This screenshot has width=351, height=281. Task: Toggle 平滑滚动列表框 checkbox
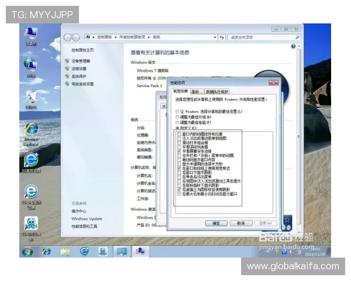point(179,147)
